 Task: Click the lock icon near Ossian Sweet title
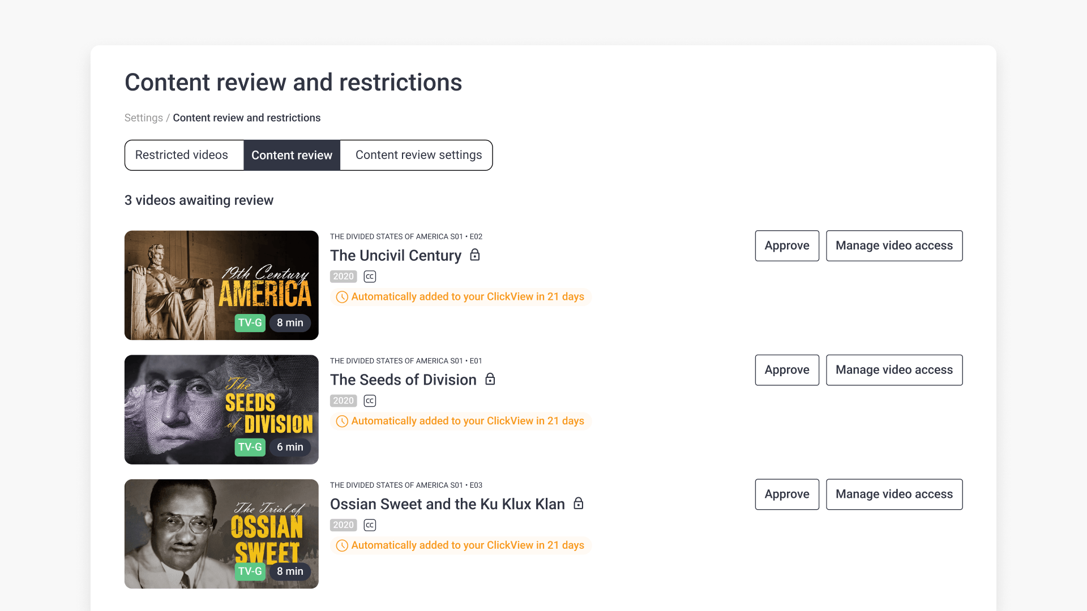pos(579,504)
